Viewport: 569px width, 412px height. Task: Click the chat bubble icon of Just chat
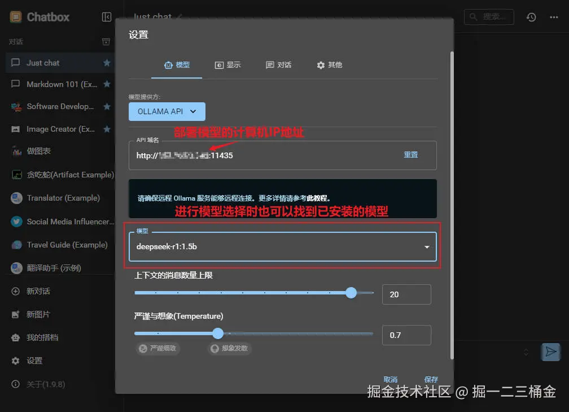[x=15, y=63]
